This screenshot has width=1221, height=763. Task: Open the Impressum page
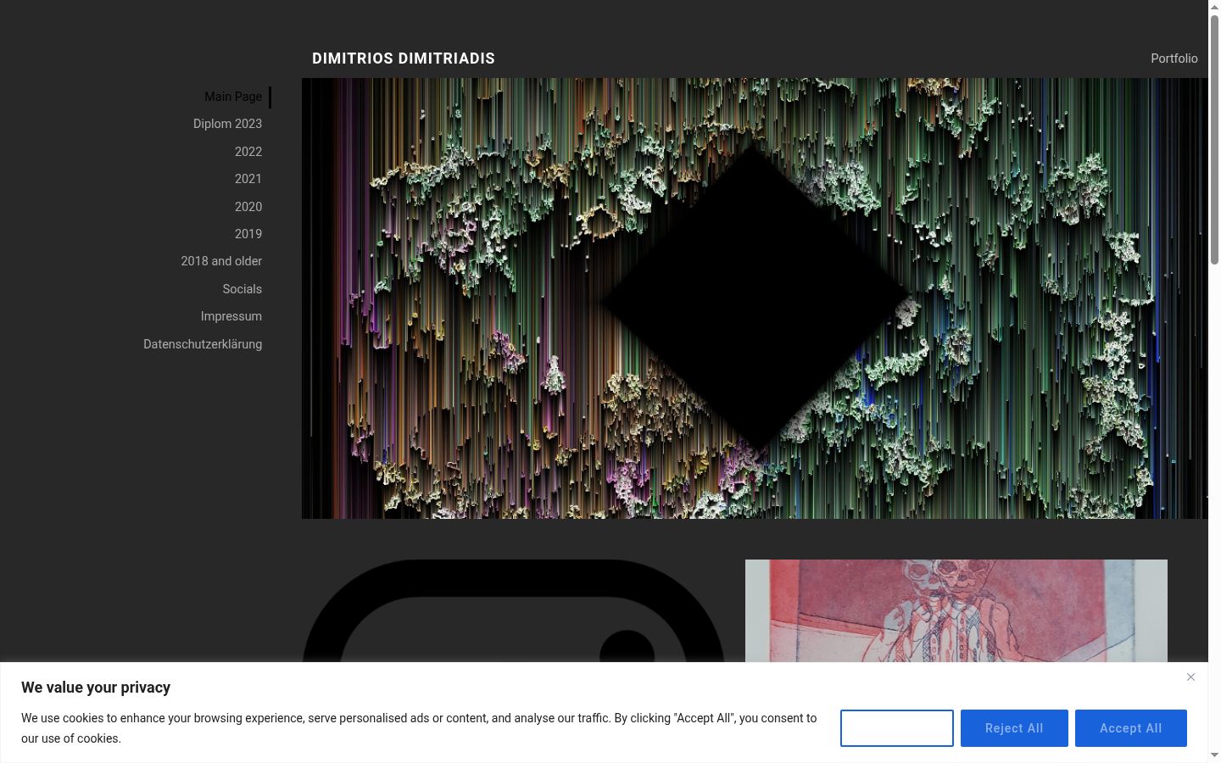point(231,316)
